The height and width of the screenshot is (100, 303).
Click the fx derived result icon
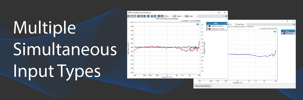point(159,16)
